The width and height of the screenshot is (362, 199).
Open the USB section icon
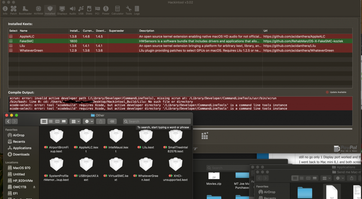pos(81,10)
